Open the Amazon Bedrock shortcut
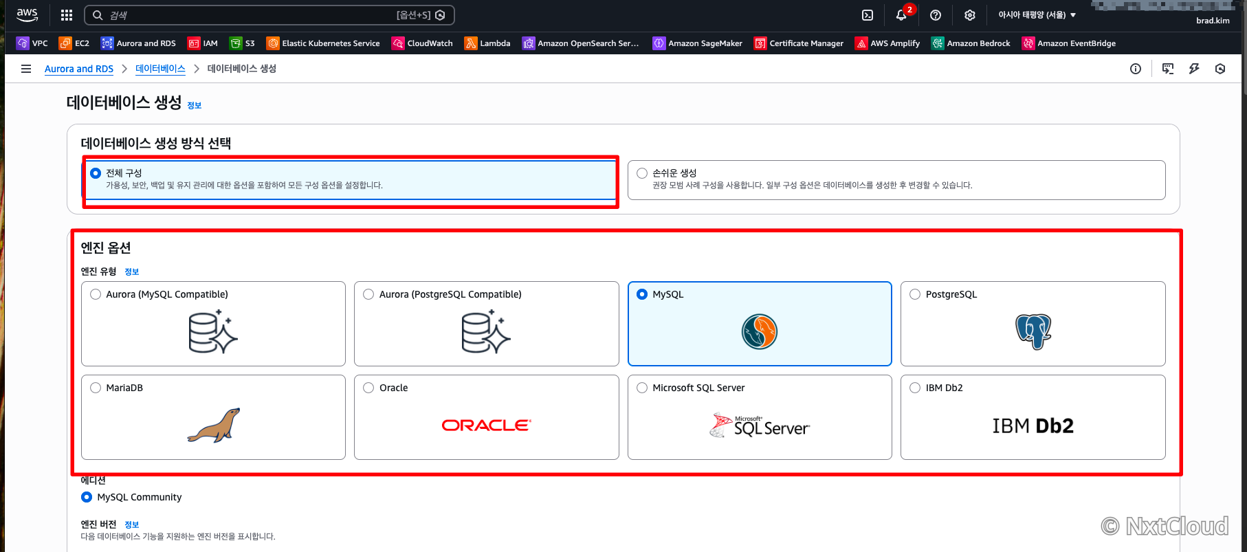Viewport: 1247px width, 552px height. (x=971, y=43)
